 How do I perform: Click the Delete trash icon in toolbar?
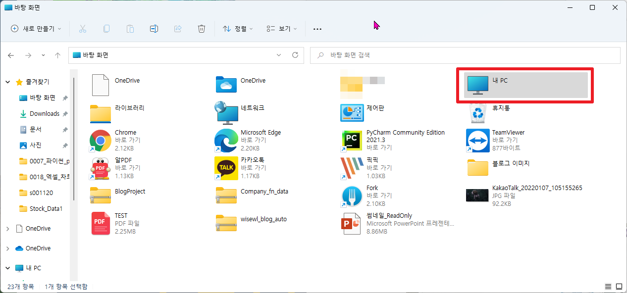[x=202, y=29]
